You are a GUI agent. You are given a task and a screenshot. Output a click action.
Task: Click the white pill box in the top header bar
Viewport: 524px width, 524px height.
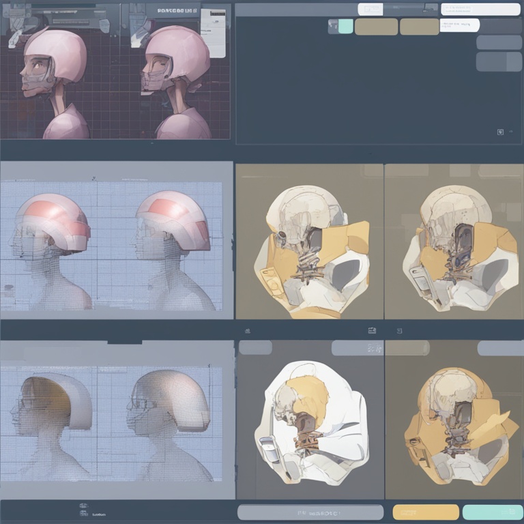tap(370, 10)
